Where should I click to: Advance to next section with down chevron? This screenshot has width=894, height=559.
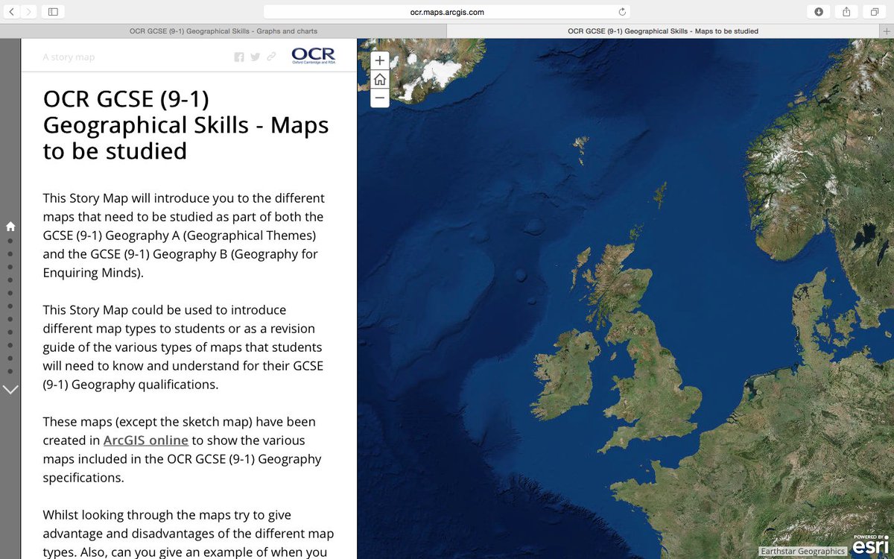coord(10,389)
